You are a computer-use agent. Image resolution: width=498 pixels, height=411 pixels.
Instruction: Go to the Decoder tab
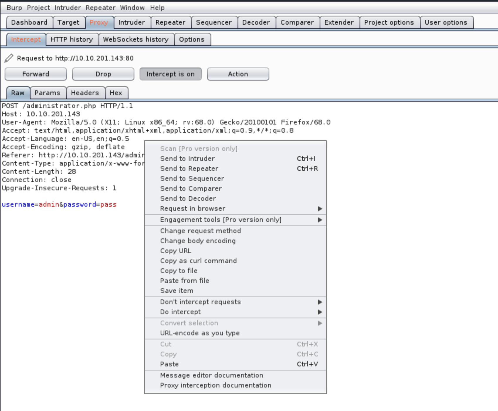256,22
